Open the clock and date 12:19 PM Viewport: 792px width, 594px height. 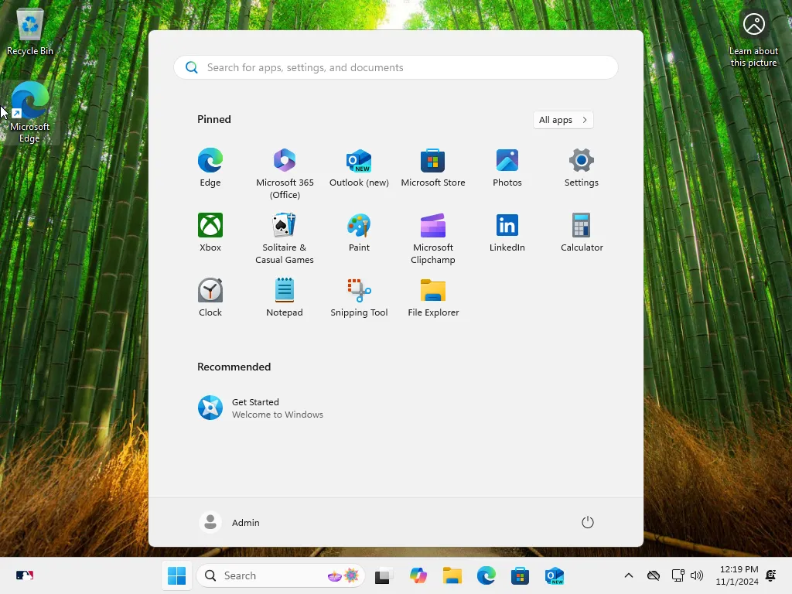pyautogui.click(x=737, y=575)
